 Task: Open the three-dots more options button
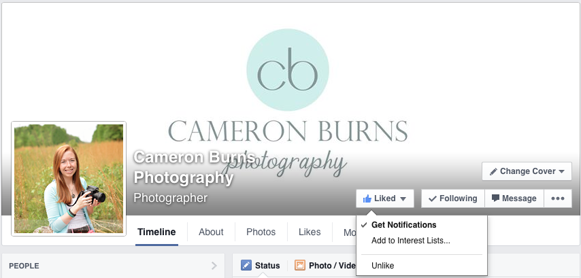coord(558,198)
